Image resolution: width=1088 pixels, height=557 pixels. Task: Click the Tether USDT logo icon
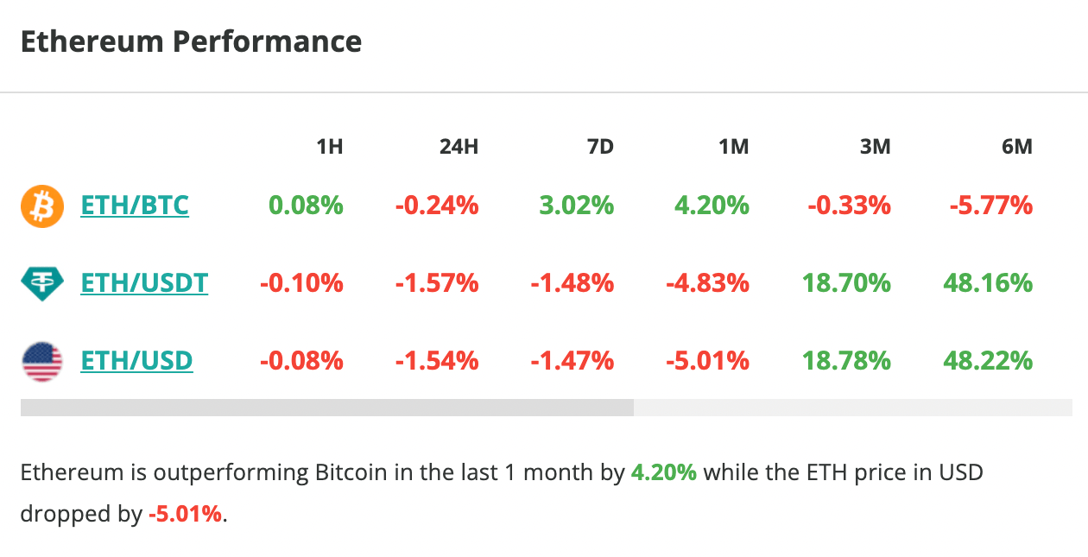42,283
